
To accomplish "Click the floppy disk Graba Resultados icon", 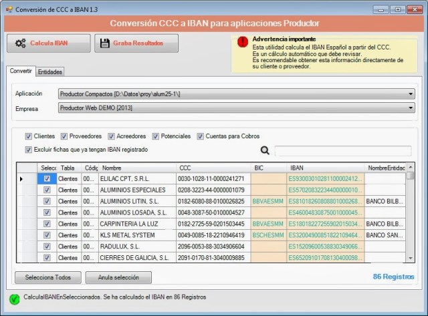I will [x=104, y=43].
